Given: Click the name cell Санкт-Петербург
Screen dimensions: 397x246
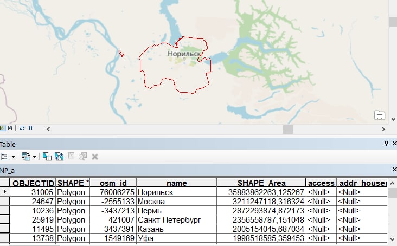Looking at the screenshot, I should 176,220.
